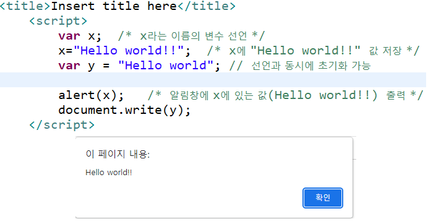Click the comment '선언과 동시에 초기화 가능'
Viewport: 428px width, 224px height.
click(300, 66)
